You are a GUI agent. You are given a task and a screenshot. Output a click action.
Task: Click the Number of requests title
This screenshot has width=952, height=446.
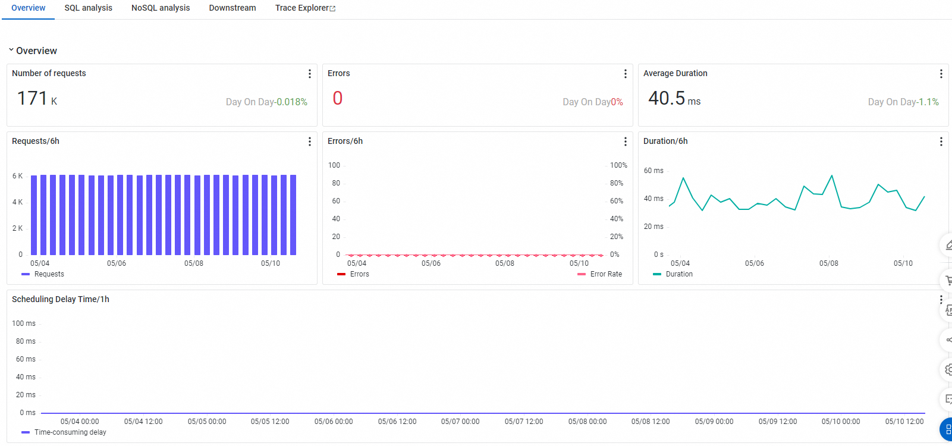[x=49, y=73]
